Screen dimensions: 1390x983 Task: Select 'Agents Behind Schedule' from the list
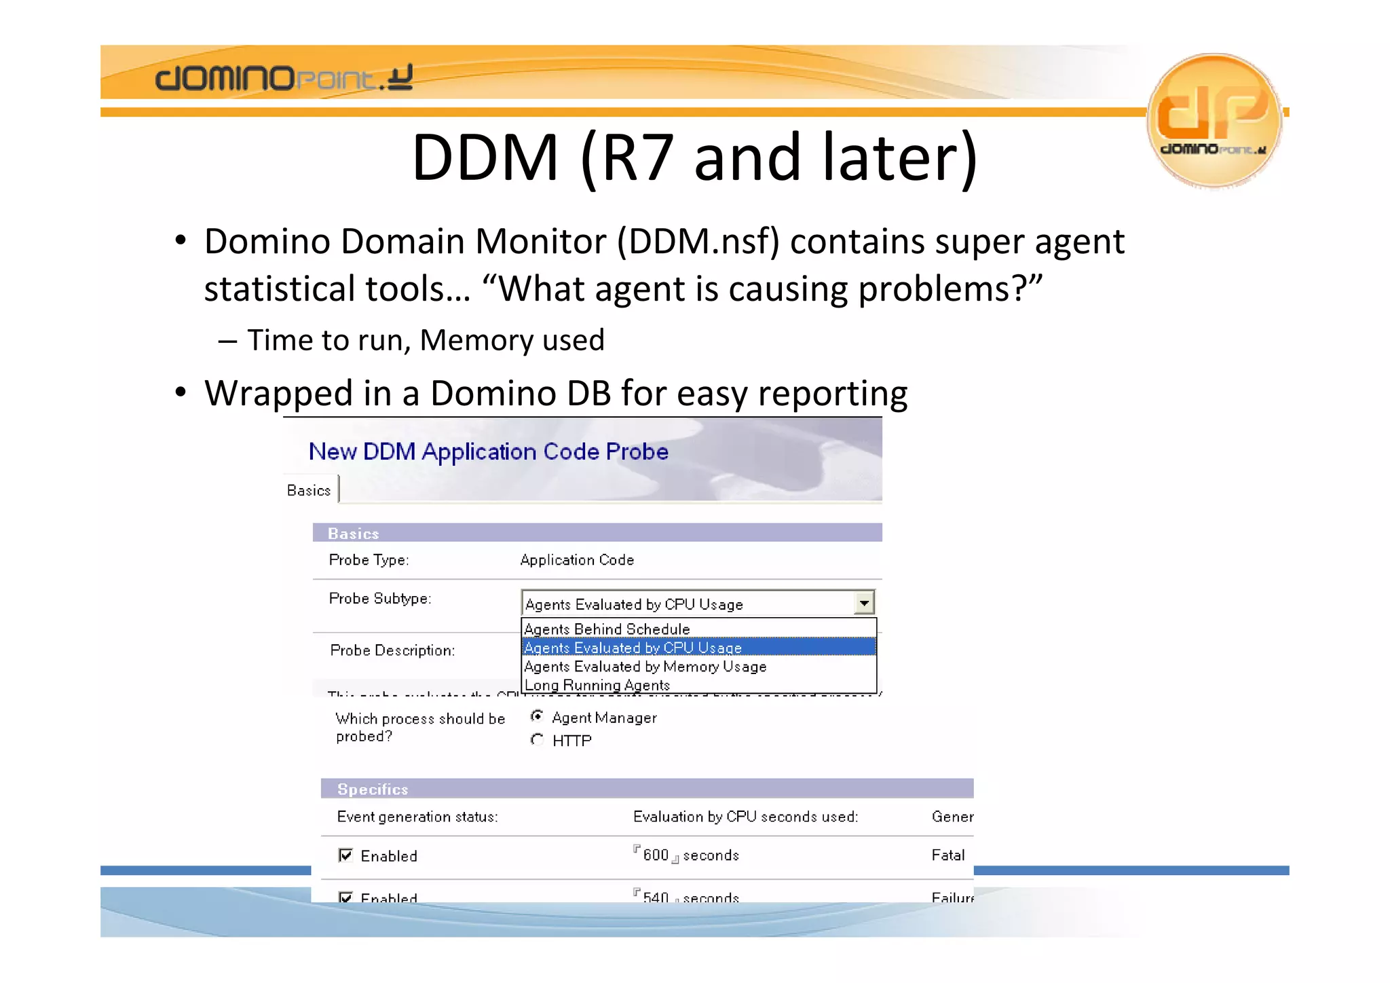698,629
